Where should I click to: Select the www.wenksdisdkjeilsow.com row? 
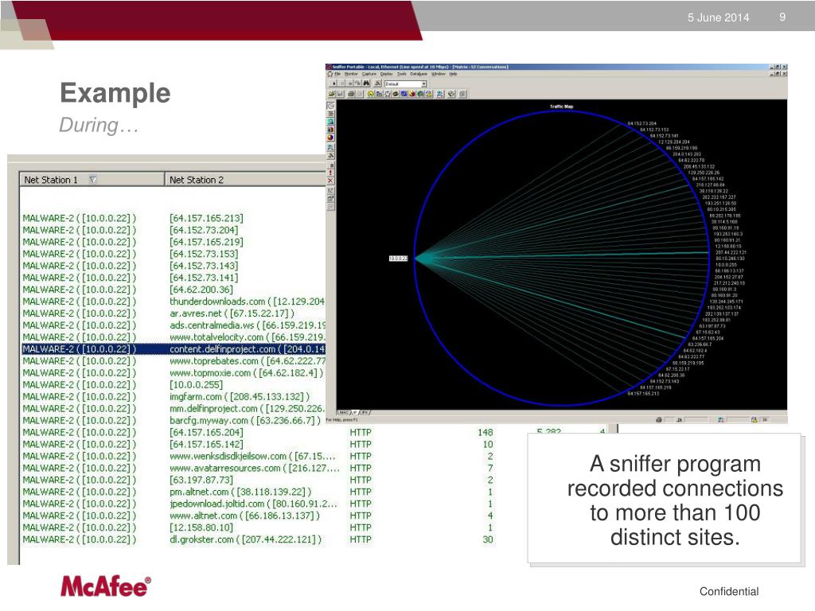pos(259,456)
